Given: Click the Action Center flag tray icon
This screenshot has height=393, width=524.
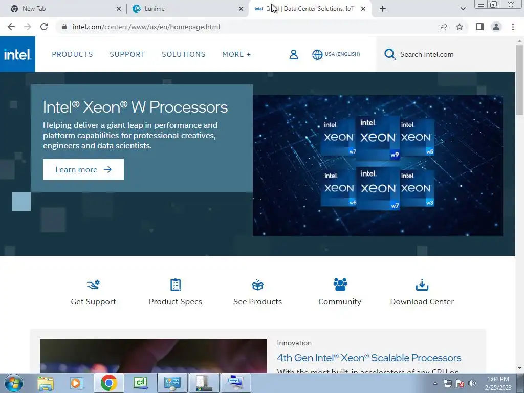Looking at the screenshot, I should [460, 383].
